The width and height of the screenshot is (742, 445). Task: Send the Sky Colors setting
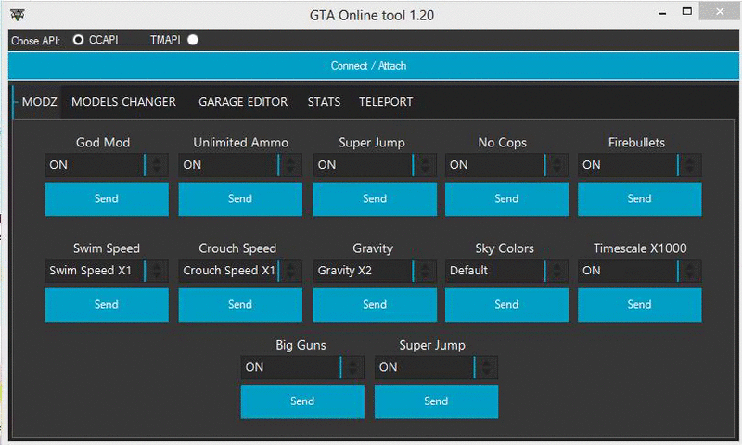pyautogui.click(x=506, y=305)
